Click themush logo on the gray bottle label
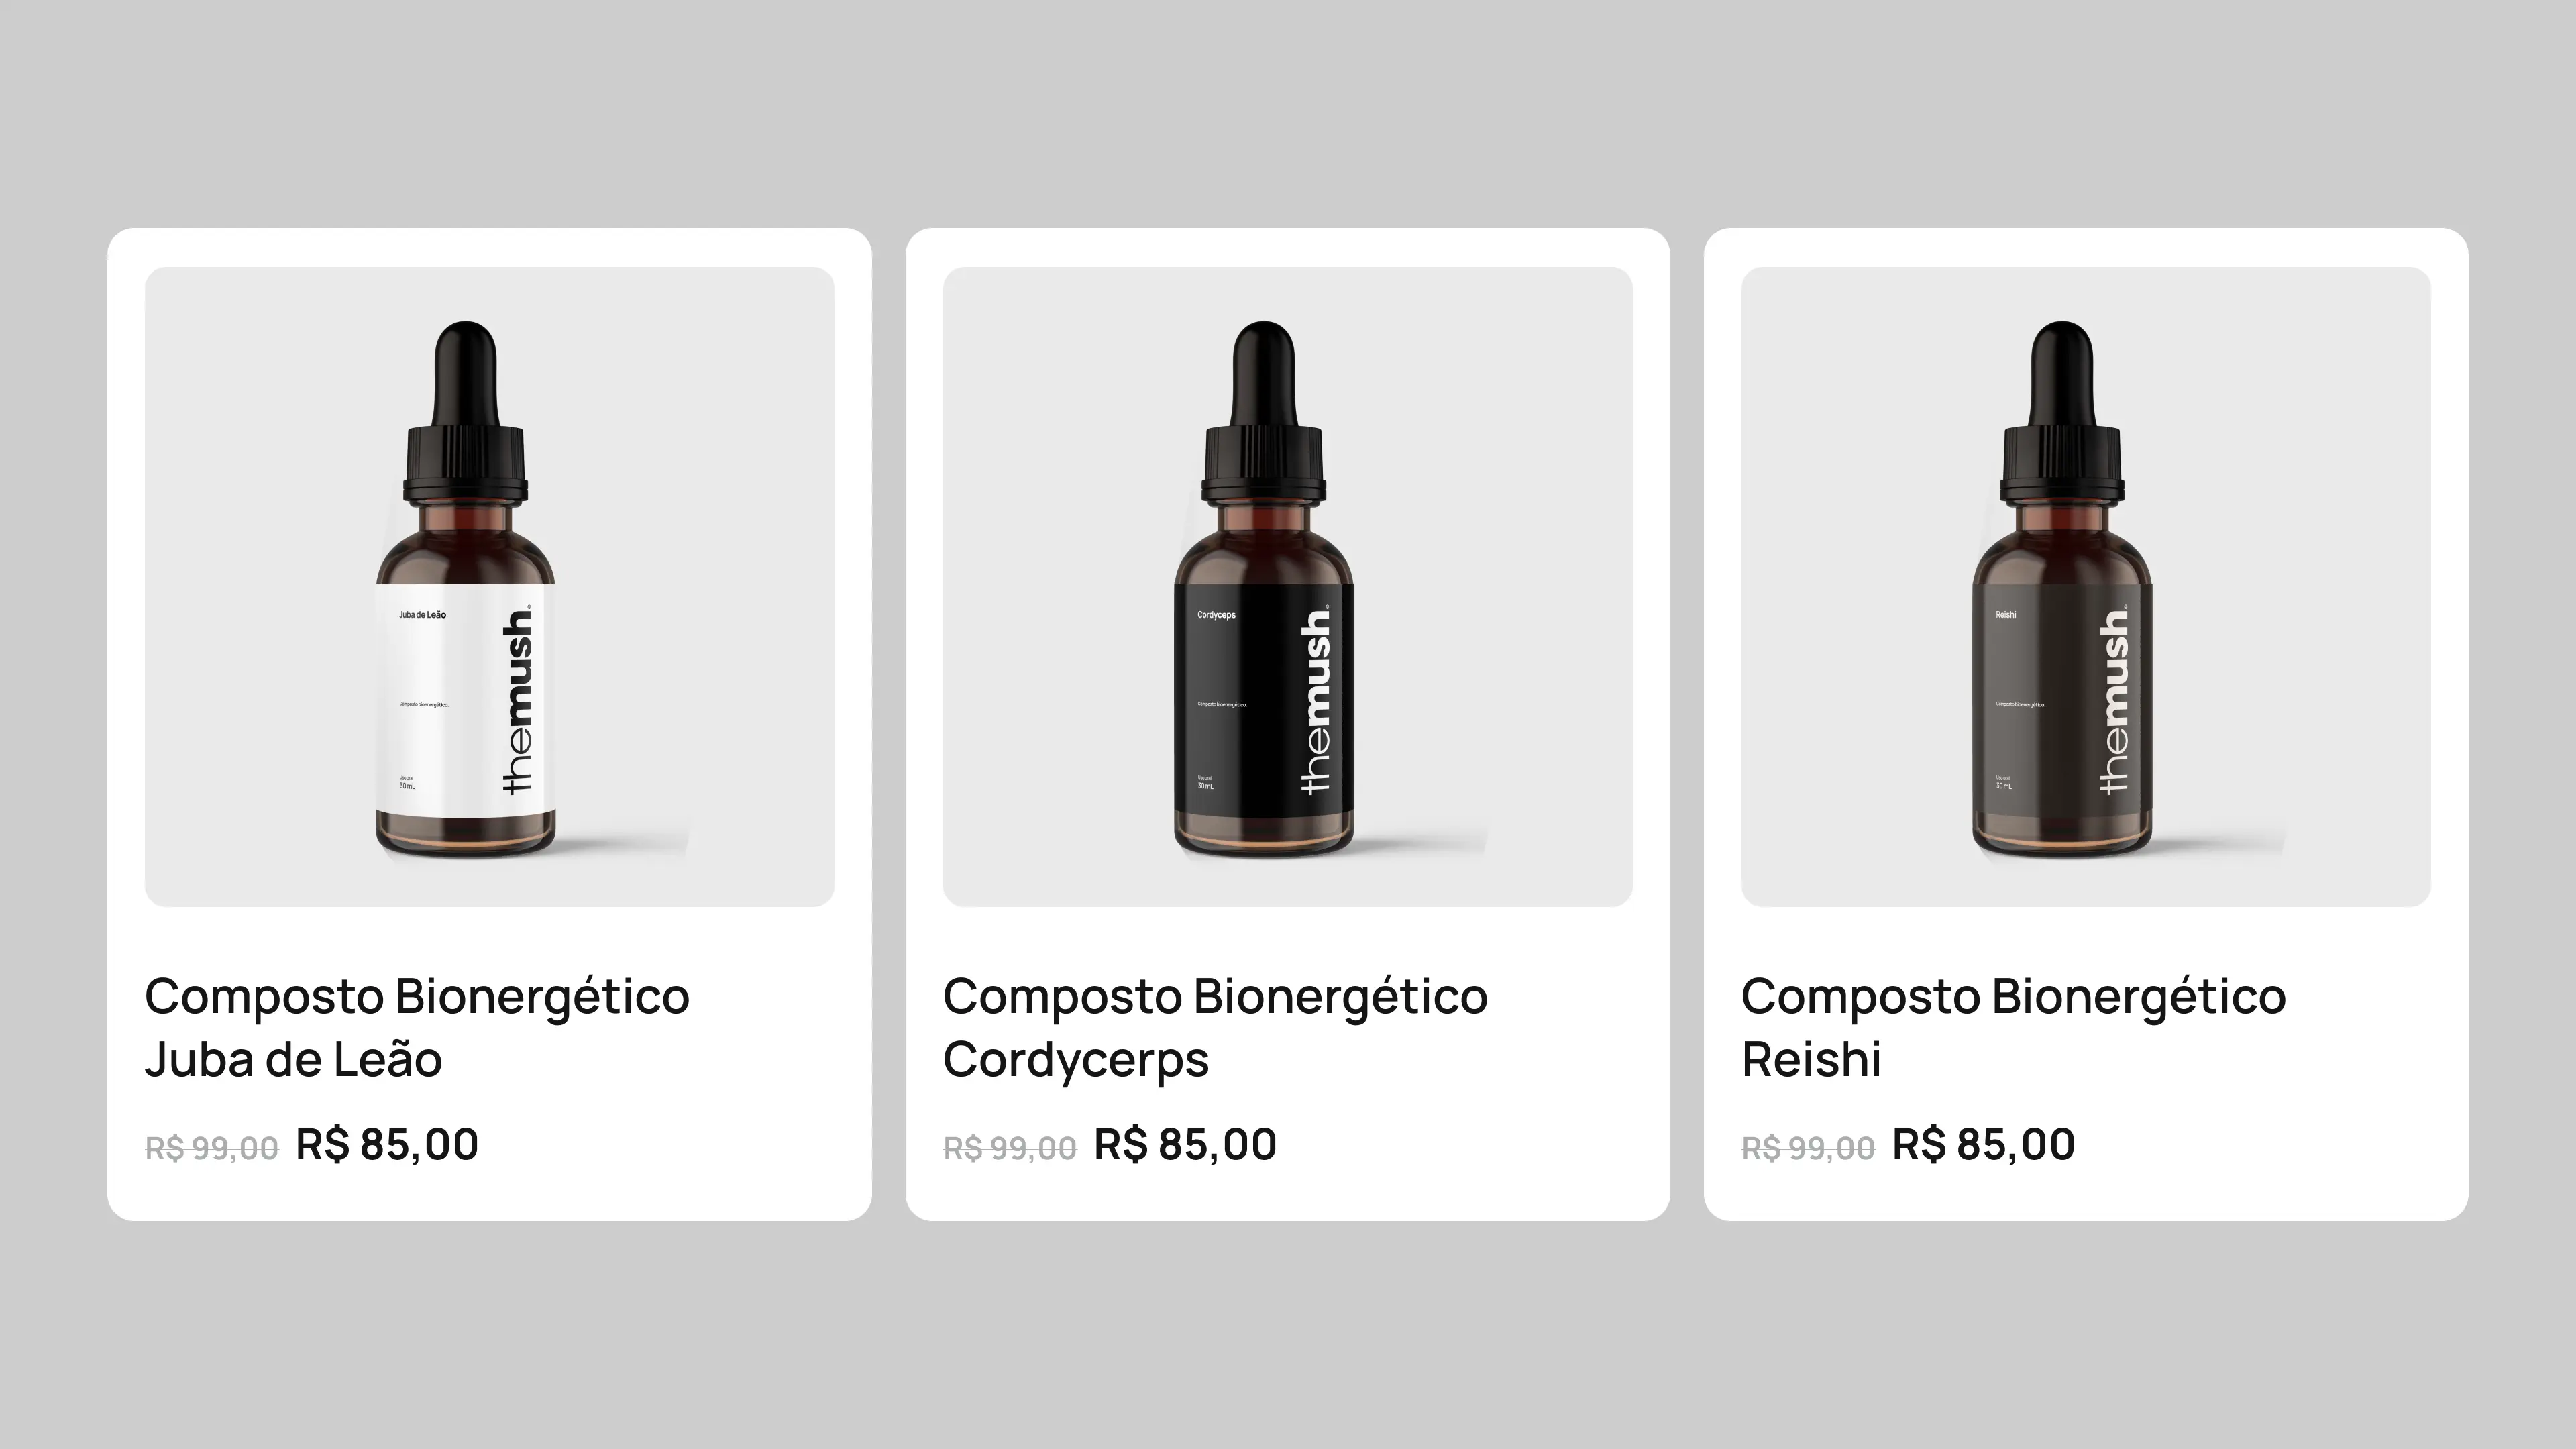The image size is (2576, 1449). click(x=2113, y=700)
